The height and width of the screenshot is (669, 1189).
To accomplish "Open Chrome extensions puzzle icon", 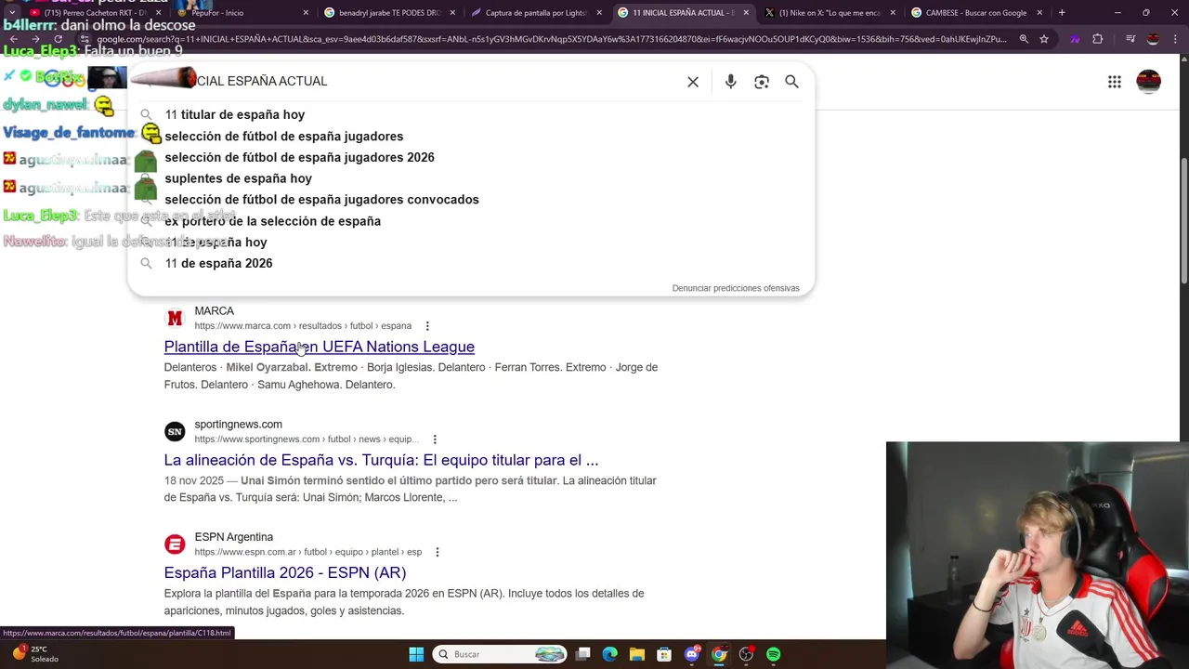I will tap(1098, 39).
